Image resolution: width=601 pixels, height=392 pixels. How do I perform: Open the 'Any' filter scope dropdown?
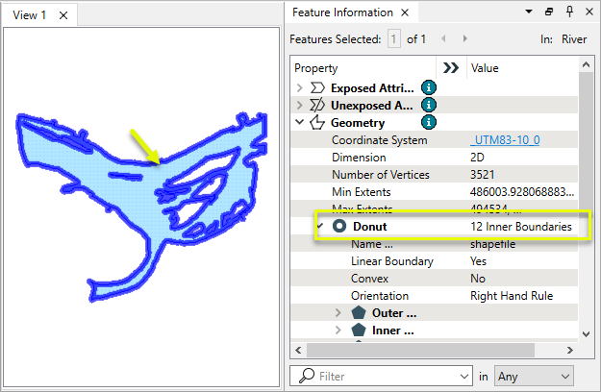535,377
